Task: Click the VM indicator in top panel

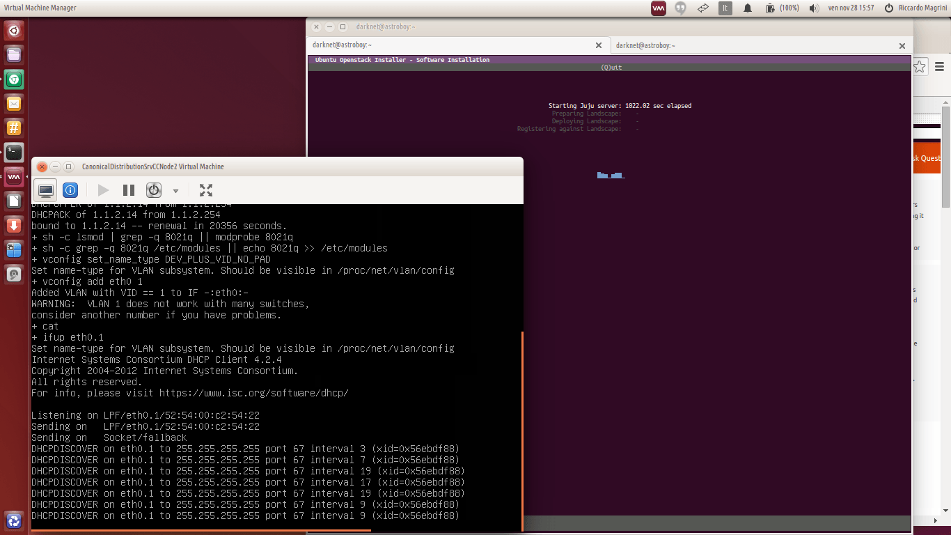Action: 659,8
